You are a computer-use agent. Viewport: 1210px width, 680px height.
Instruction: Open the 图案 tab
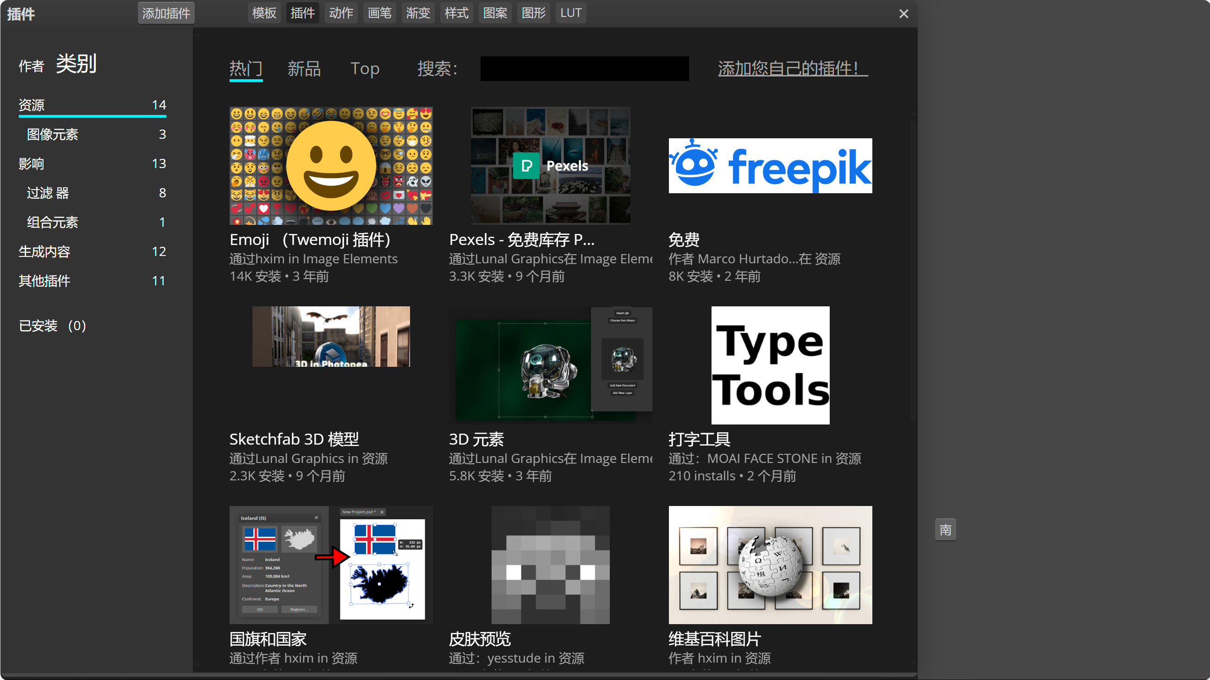coord(494,13)
